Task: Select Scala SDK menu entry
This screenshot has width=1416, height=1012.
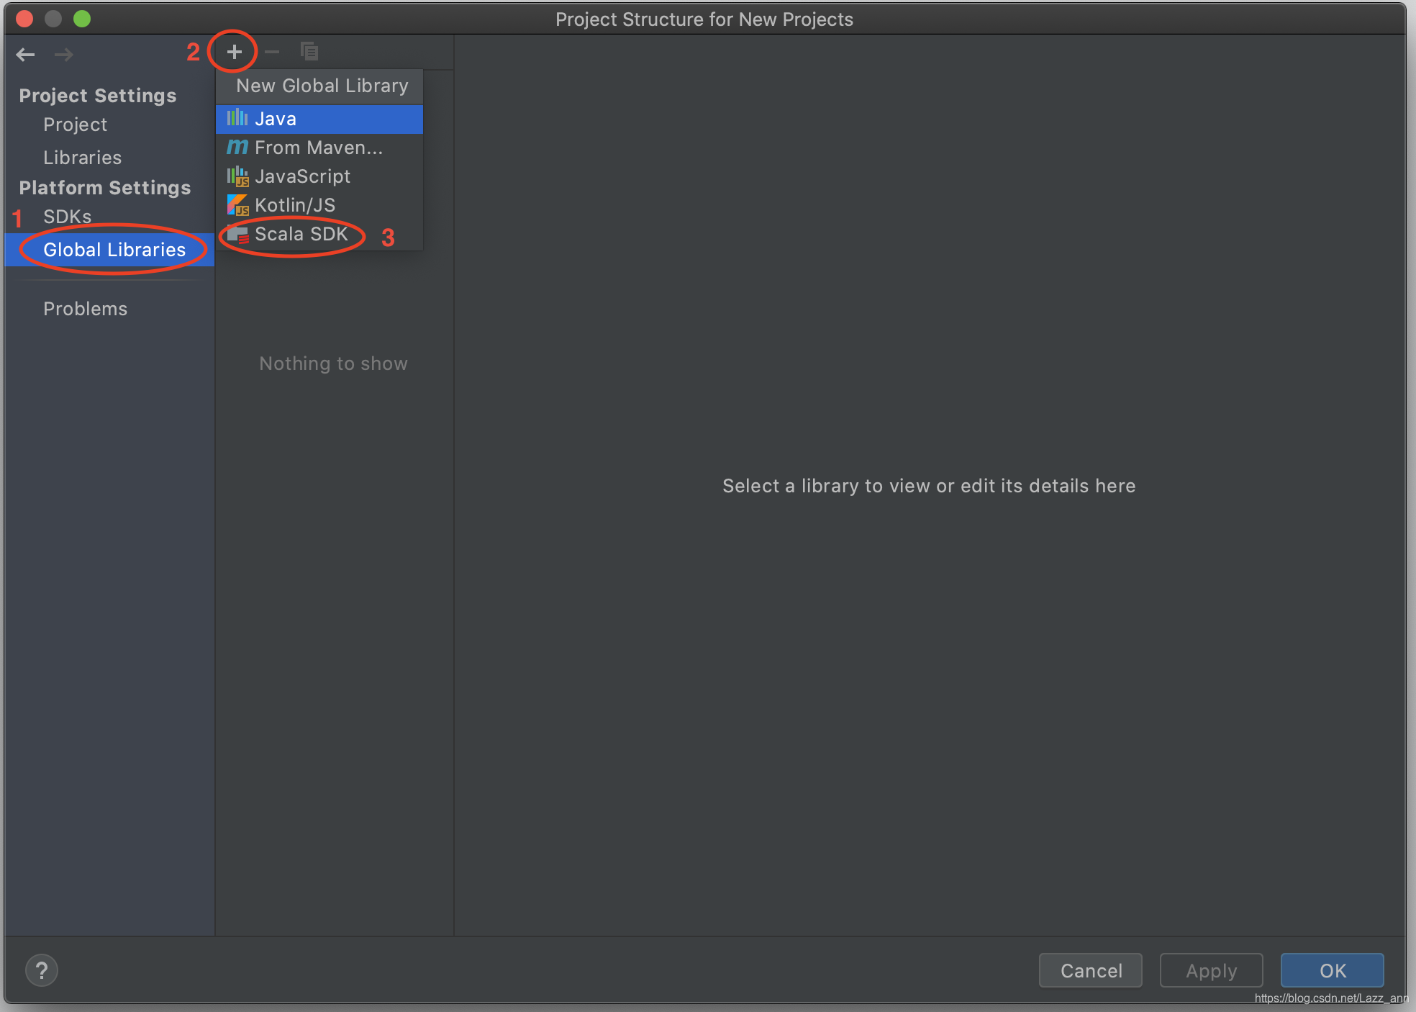Action: tap(301, 234)
